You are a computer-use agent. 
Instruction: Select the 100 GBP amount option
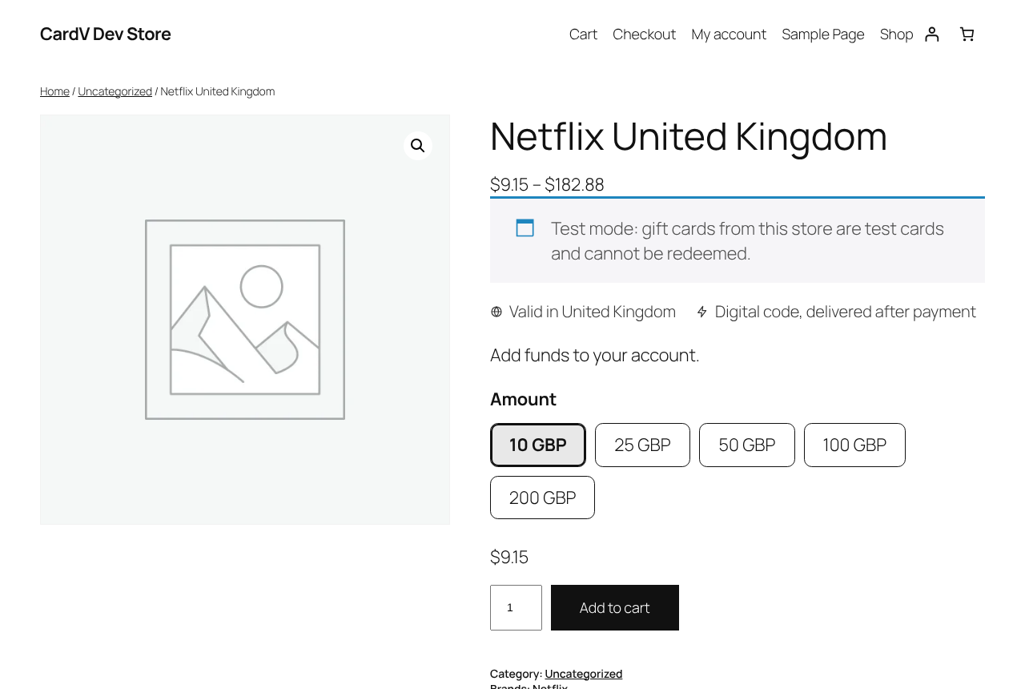[854, 445]
